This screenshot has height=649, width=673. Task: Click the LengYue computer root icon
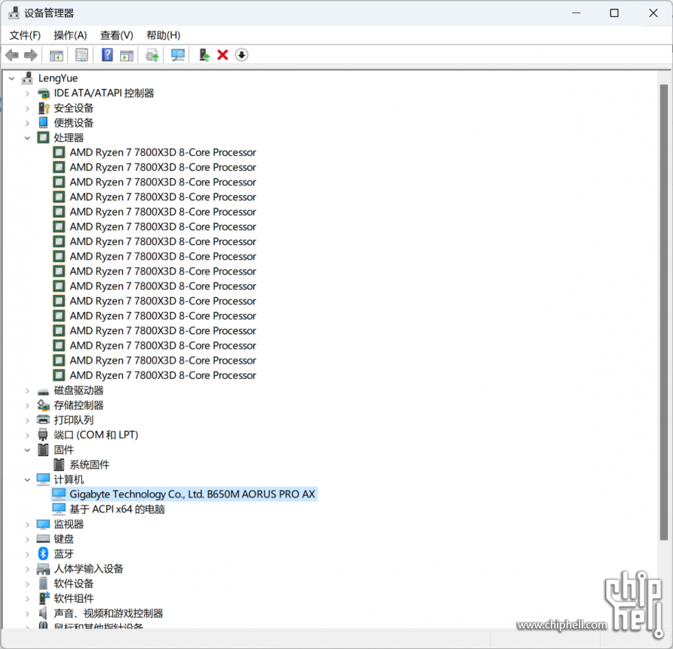tap(27, 78)
